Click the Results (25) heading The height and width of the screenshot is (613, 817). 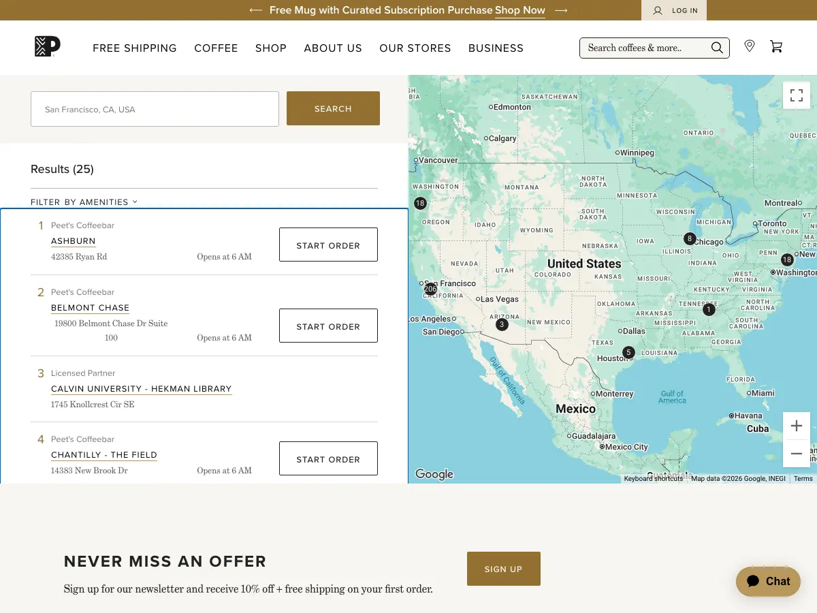pyautogui.click(x=62, y=169)
